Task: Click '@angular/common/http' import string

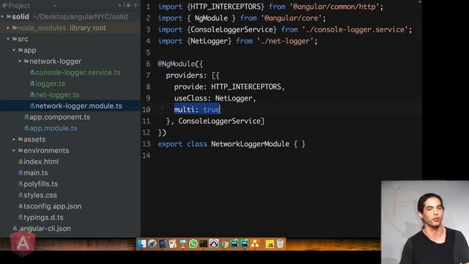Action: point(334,7)
